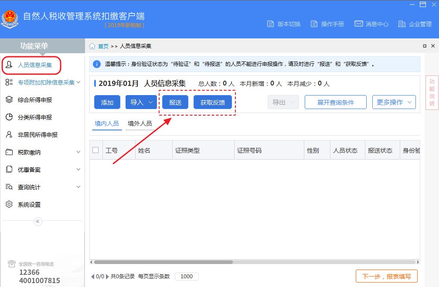Open 系统设置 system settings
Viewport: 439px width, 287px height.
point(32,204)
